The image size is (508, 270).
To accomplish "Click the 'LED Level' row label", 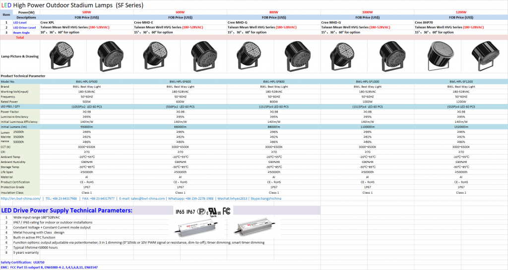I will tap(20, 23).
